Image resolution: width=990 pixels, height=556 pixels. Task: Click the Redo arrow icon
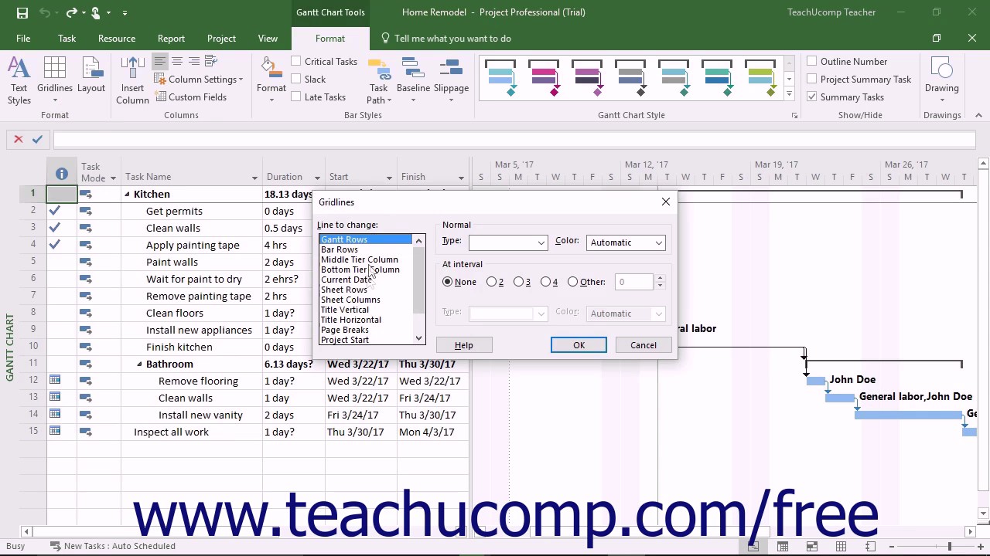point(71,12)
